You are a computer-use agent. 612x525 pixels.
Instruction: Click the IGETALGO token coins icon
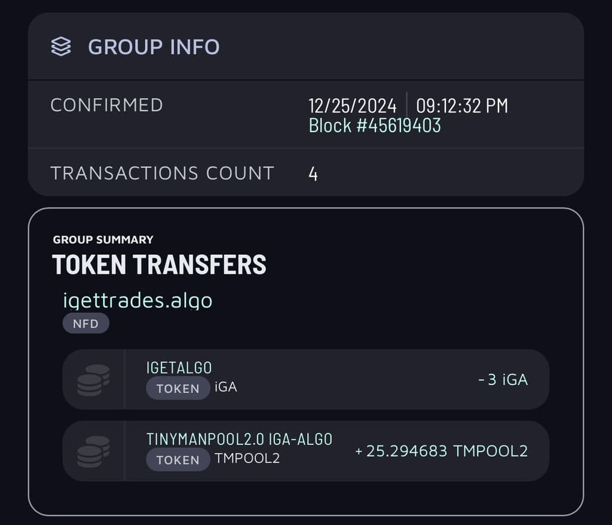(x=93, y=380)
